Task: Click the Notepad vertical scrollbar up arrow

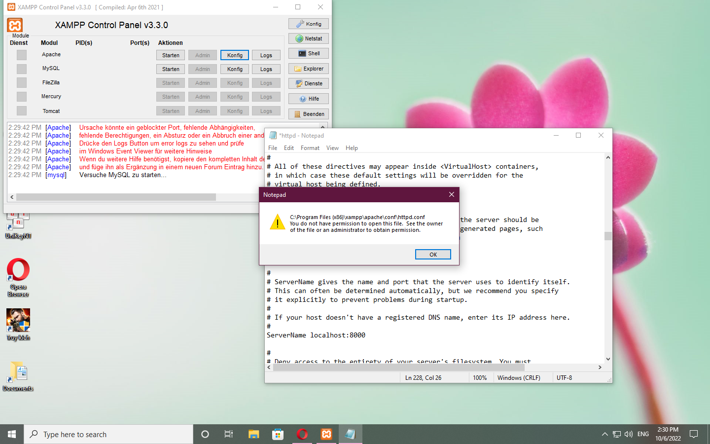Action: (608, 157)
